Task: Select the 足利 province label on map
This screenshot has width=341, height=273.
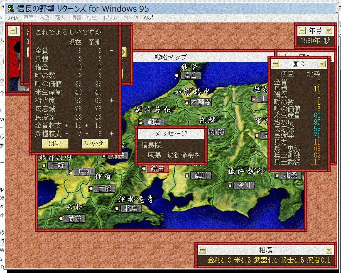Action: (85, 172)
